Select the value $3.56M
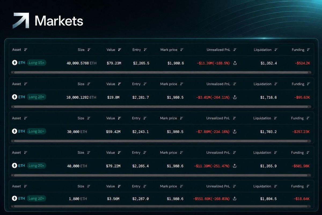 click(113, 199)
